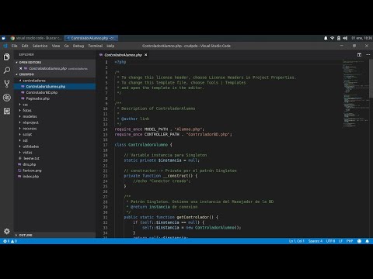Open the Source Control view

click(7, 84)
